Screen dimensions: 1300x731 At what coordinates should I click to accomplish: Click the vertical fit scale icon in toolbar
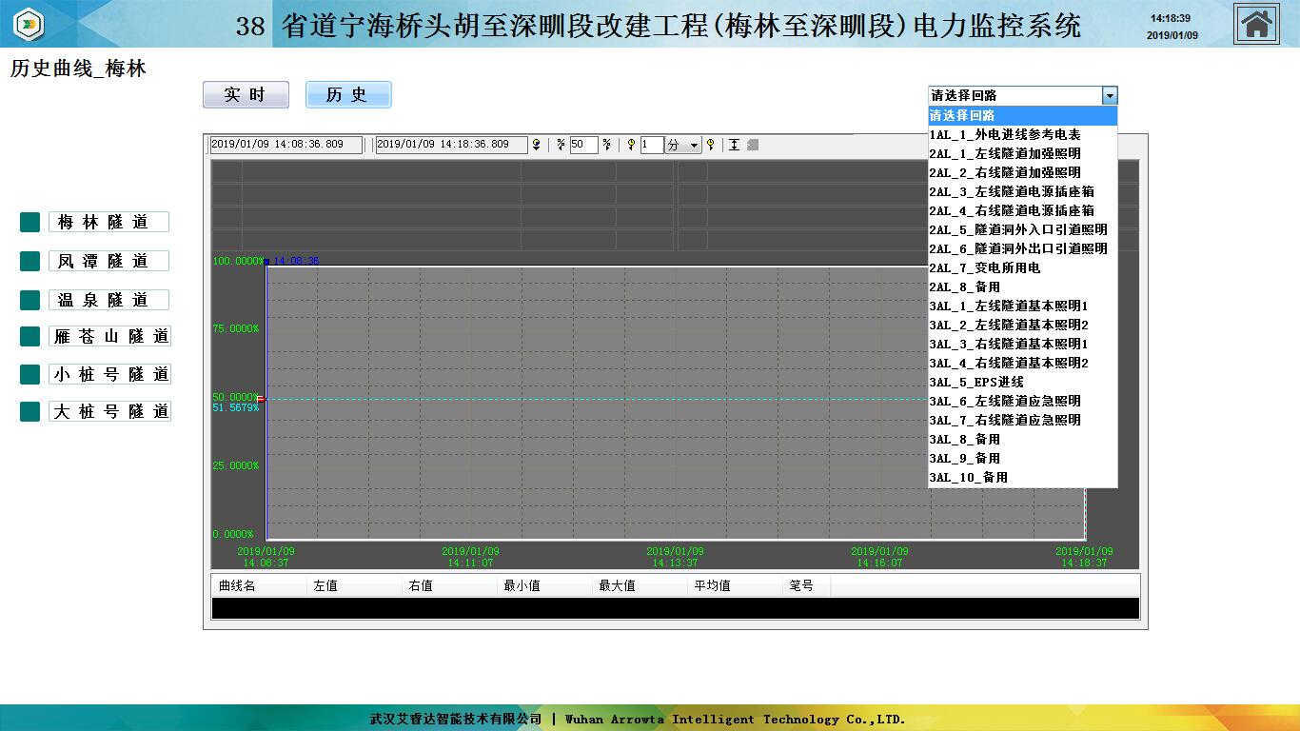(x=734, y=145)
